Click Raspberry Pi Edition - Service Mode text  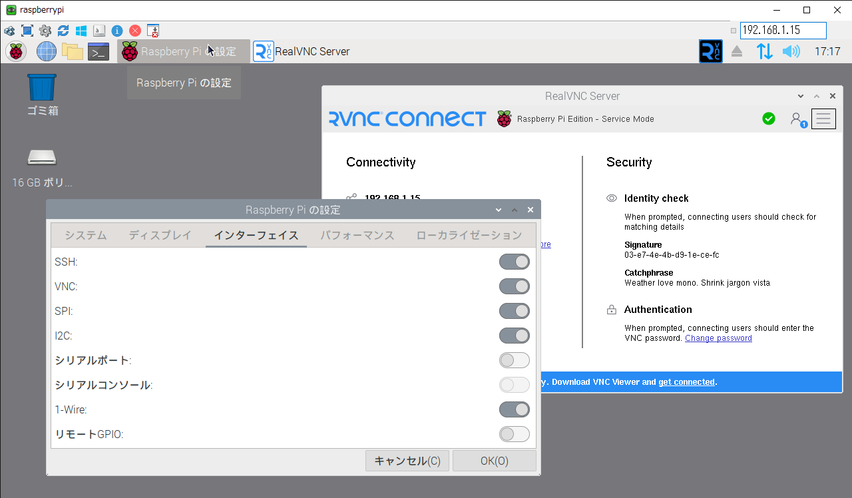pyautogui.click(x=586, y=119)
